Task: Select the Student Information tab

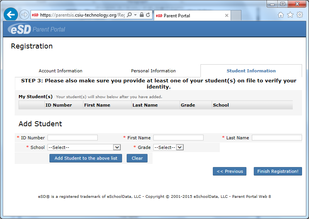Action: (x=251, y=71)
